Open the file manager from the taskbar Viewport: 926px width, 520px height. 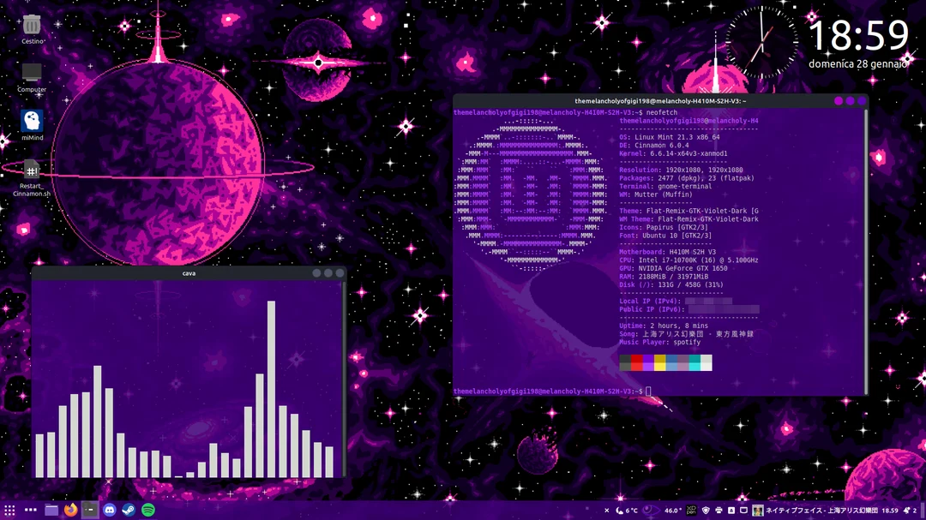pos(51,511)
